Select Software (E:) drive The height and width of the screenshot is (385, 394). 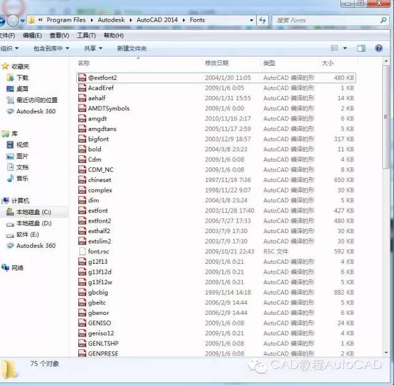pyautogui.click(x=23, y=234)
